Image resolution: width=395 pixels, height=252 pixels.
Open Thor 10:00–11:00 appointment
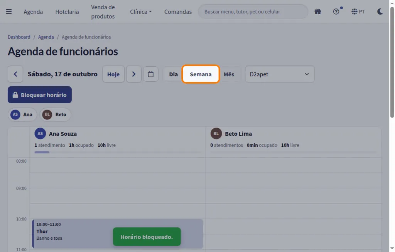118,234
